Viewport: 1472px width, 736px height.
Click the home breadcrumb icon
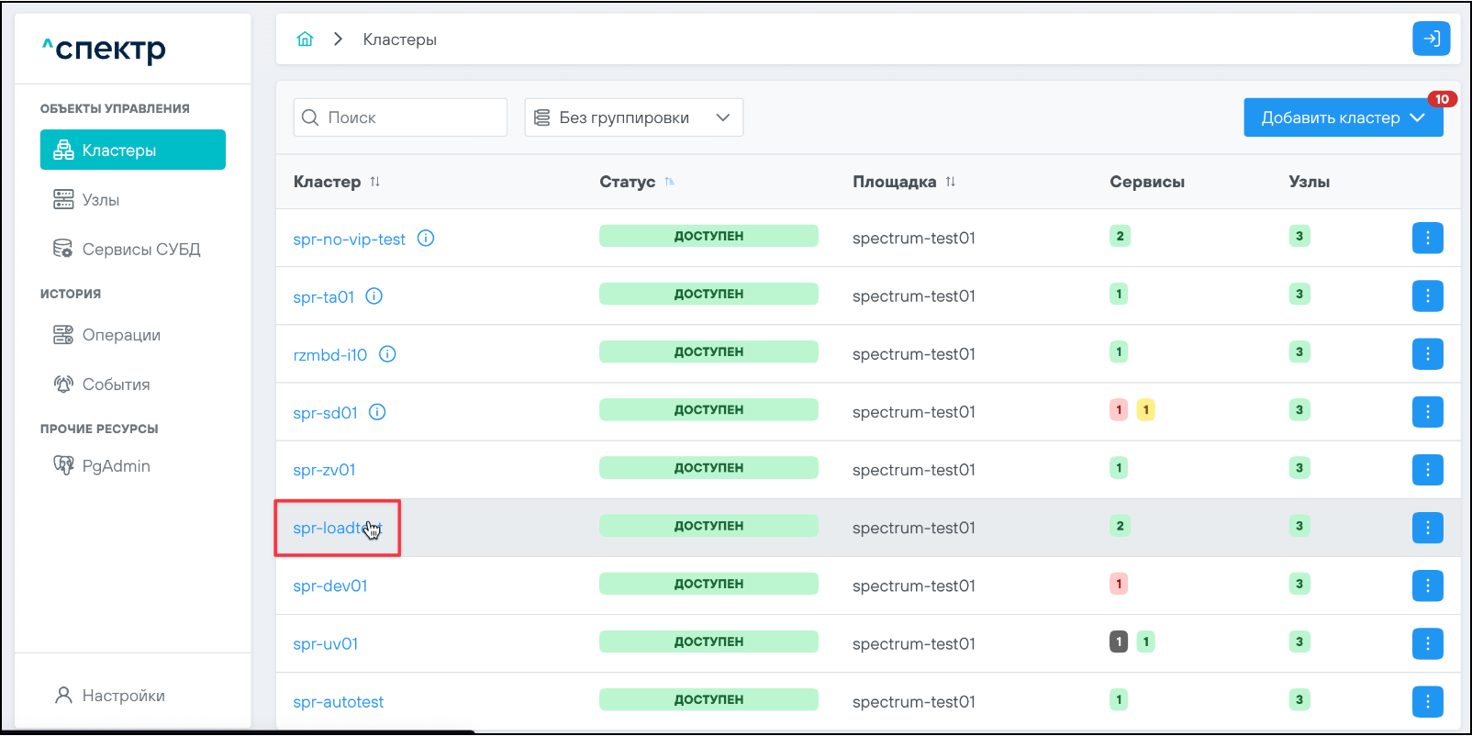[x=305, y=39]
